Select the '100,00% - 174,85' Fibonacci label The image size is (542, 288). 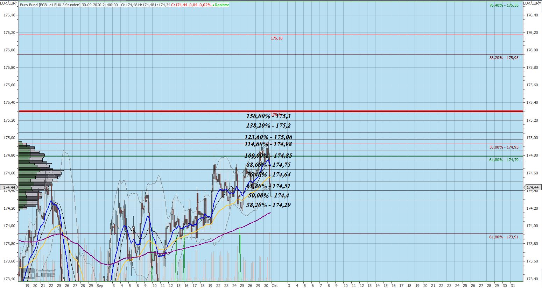tap(268, 156)
